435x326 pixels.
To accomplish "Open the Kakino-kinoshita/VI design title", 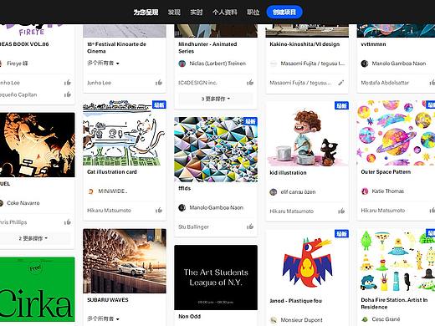I will [x=304, y=44].
